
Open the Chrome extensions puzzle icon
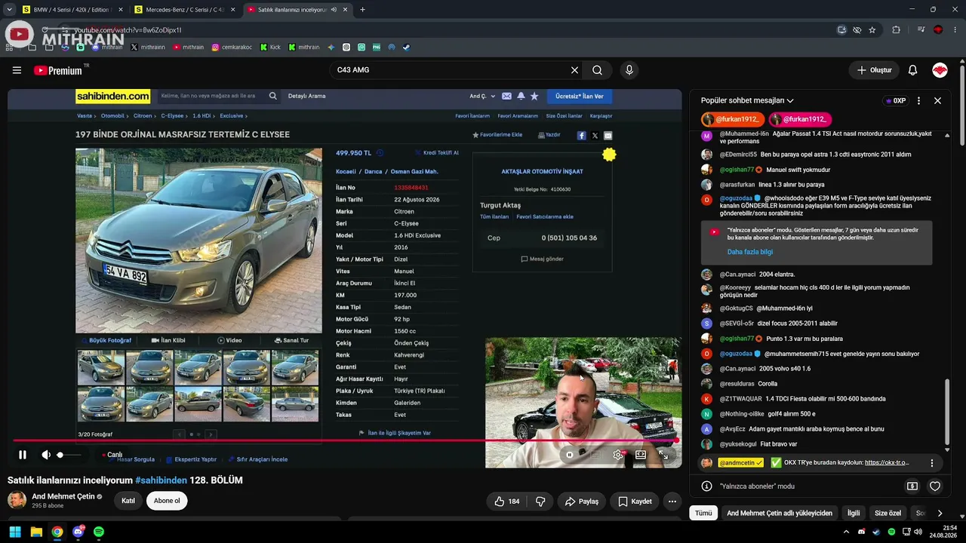tap(897, 30)
